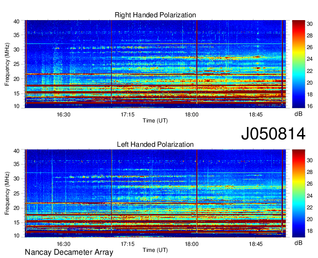Click the "35" frequency tick of Left Handed plot
This screenshot has height=258, width=318.
16,164
